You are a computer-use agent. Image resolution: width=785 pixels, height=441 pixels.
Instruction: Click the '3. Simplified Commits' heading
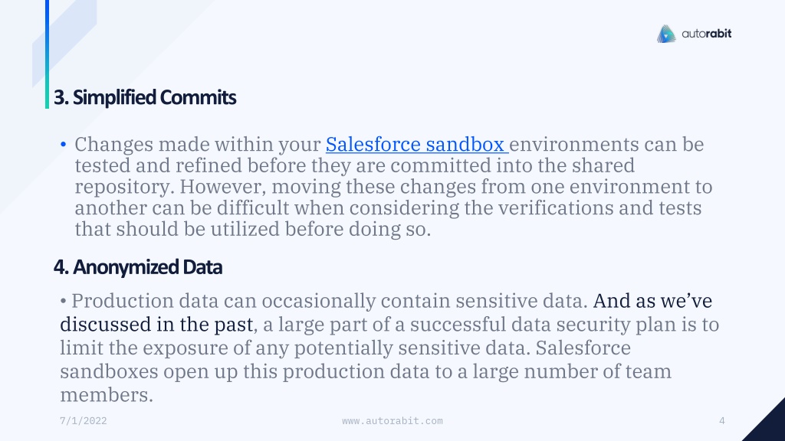[145, 97]
